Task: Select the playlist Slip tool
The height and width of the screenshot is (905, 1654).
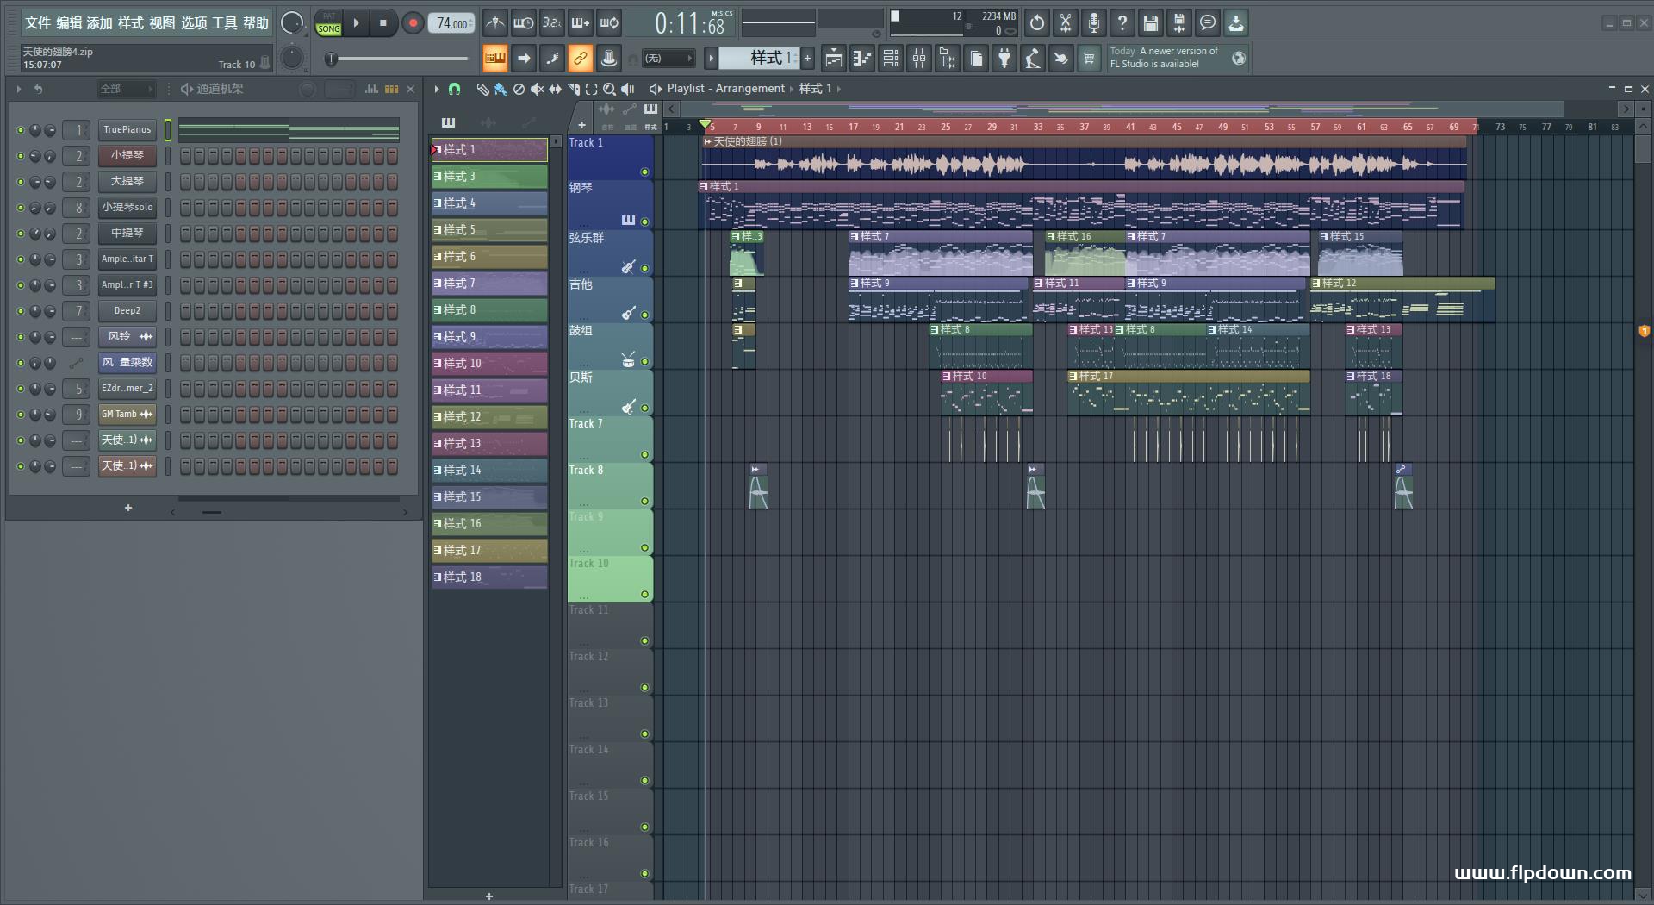Action: pyautogui.click(x=555, y=89)
